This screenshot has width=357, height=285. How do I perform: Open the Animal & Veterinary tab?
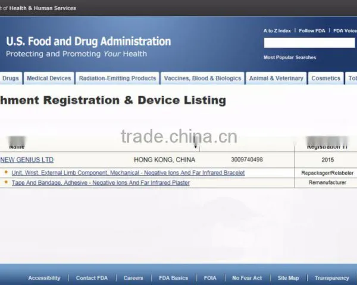[276, 78]
